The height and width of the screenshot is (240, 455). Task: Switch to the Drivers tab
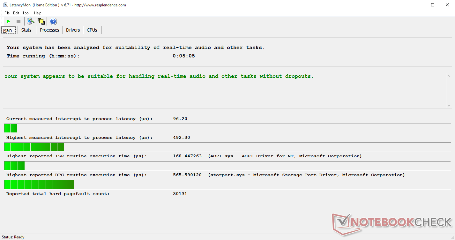[x=73, y=30]
